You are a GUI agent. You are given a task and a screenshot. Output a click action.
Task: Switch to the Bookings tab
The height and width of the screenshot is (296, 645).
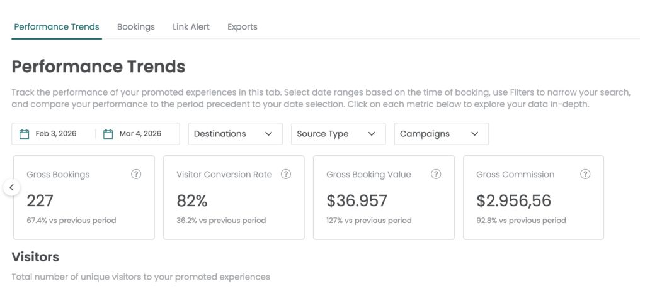(136, 26)
